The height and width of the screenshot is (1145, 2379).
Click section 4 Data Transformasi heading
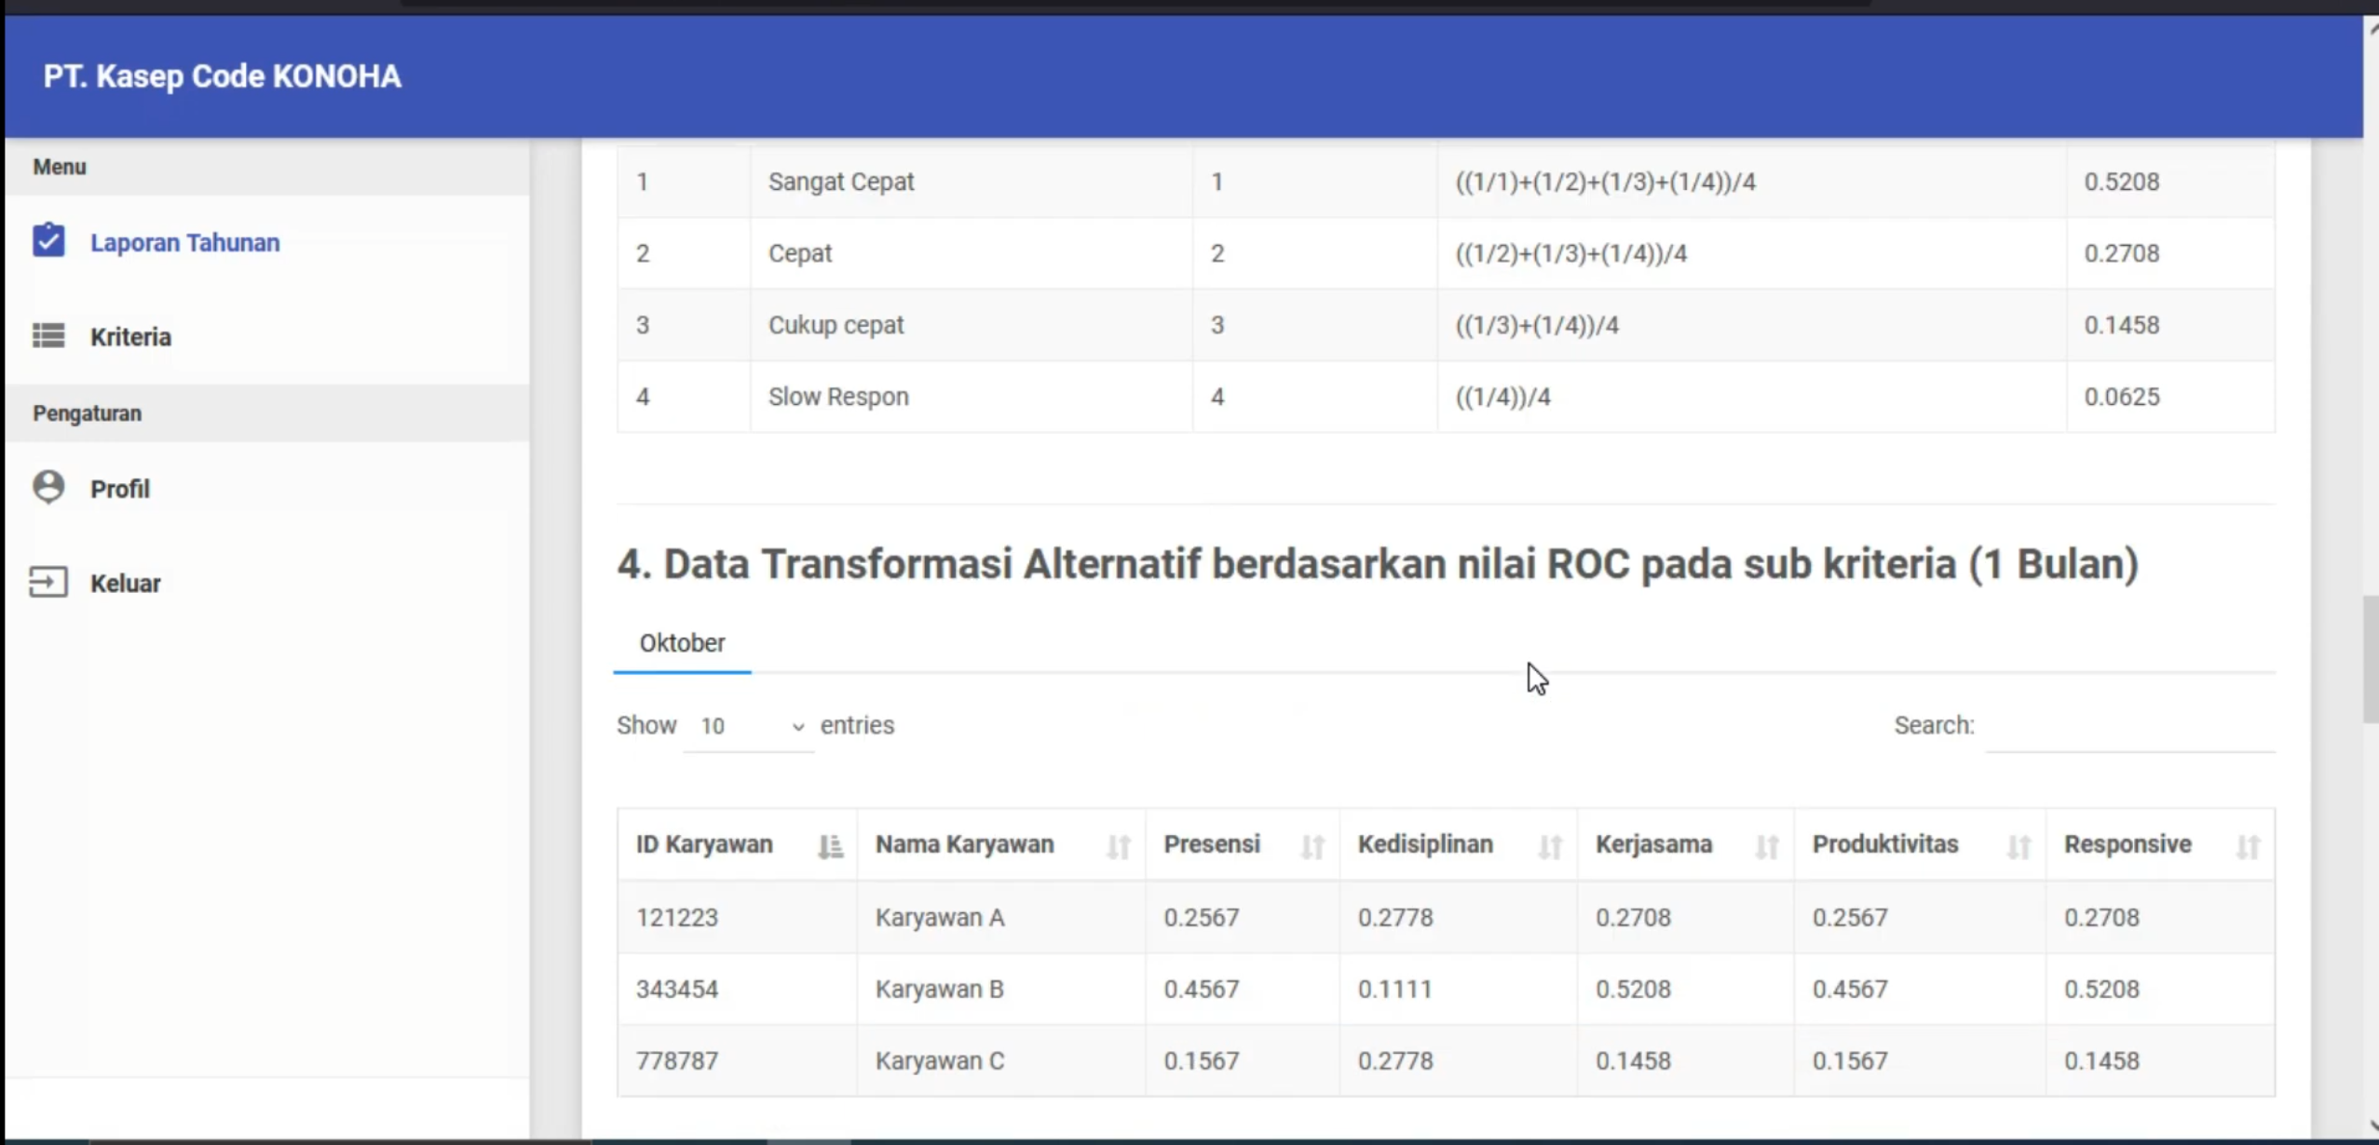click(x=1377, y=564)
